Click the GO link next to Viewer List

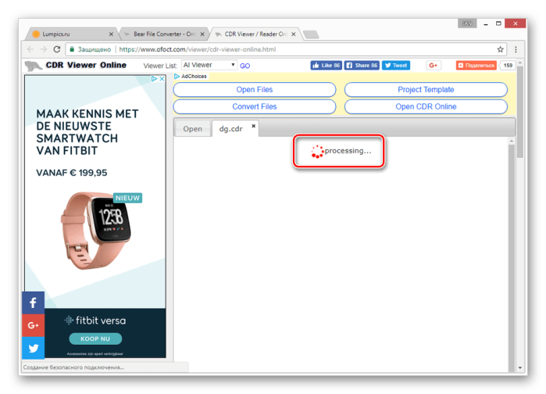pos(244,66)
